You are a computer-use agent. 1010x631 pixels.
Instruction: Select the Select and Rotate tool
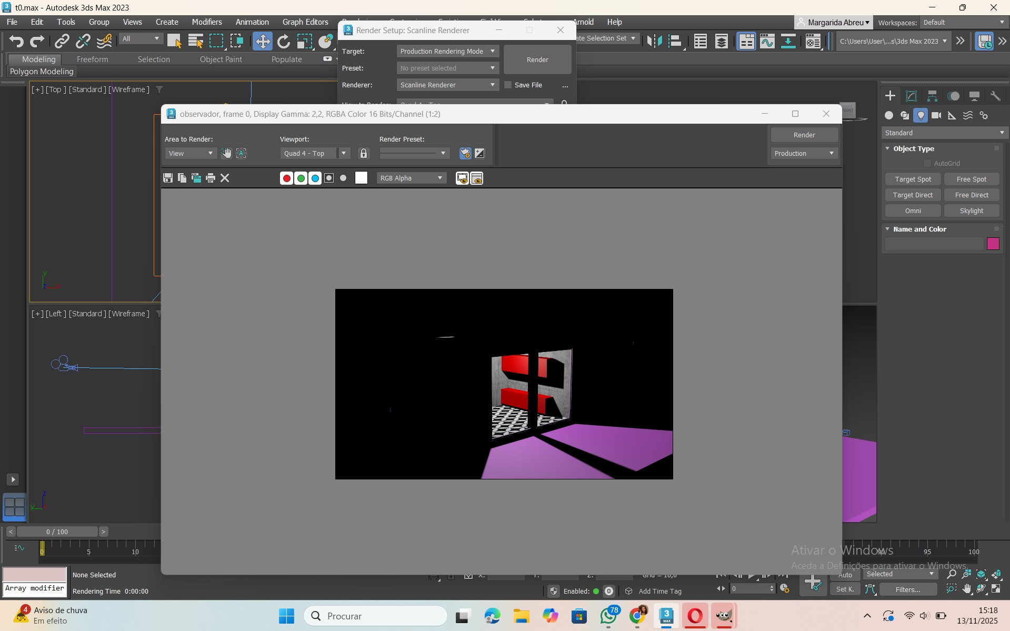tap(283, 41)
